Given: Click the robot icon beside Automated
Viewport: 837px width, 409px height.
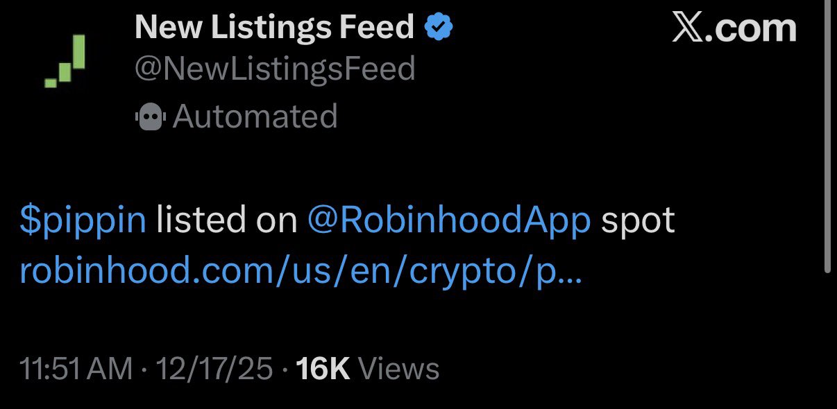Looking at the screenshot, I should click(x=150, y=117).
